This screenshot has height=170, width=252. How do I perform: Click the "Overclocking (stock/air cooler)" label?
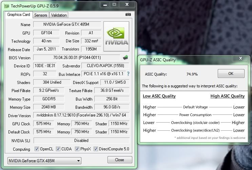[x=195, y=123]
